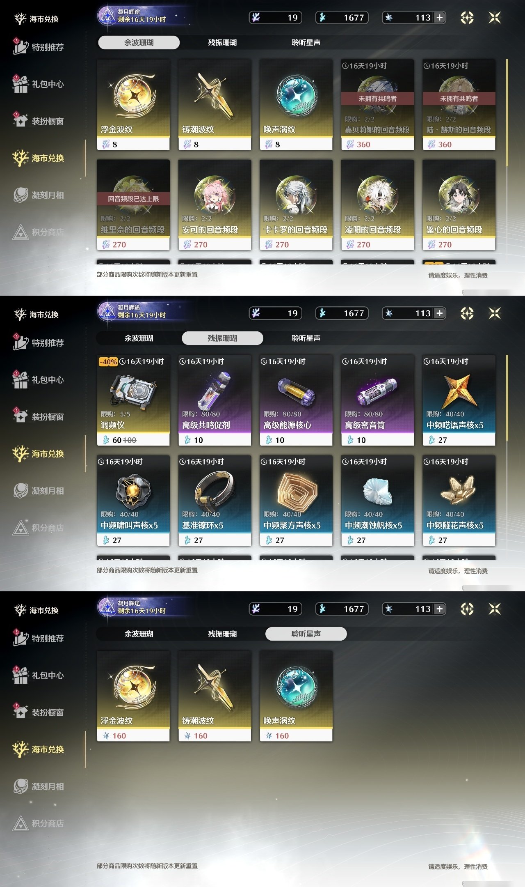Click the 基准镣环x5 ring item
This screenshot has height=887, width=525.
215,501
